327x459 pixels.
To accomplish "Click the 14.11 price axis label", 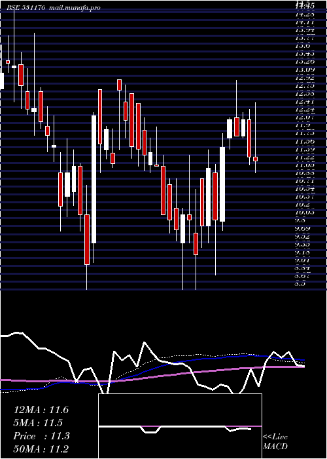I will [x=305, y=22].
